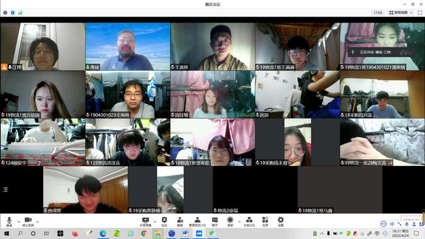Select the 1904301023 participant video tile
The width and height of the screenshot is (425, 239).
[x=128, y=94]
